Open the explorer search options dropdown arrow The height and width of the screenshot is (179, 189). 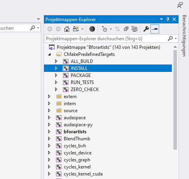point(176,38)
